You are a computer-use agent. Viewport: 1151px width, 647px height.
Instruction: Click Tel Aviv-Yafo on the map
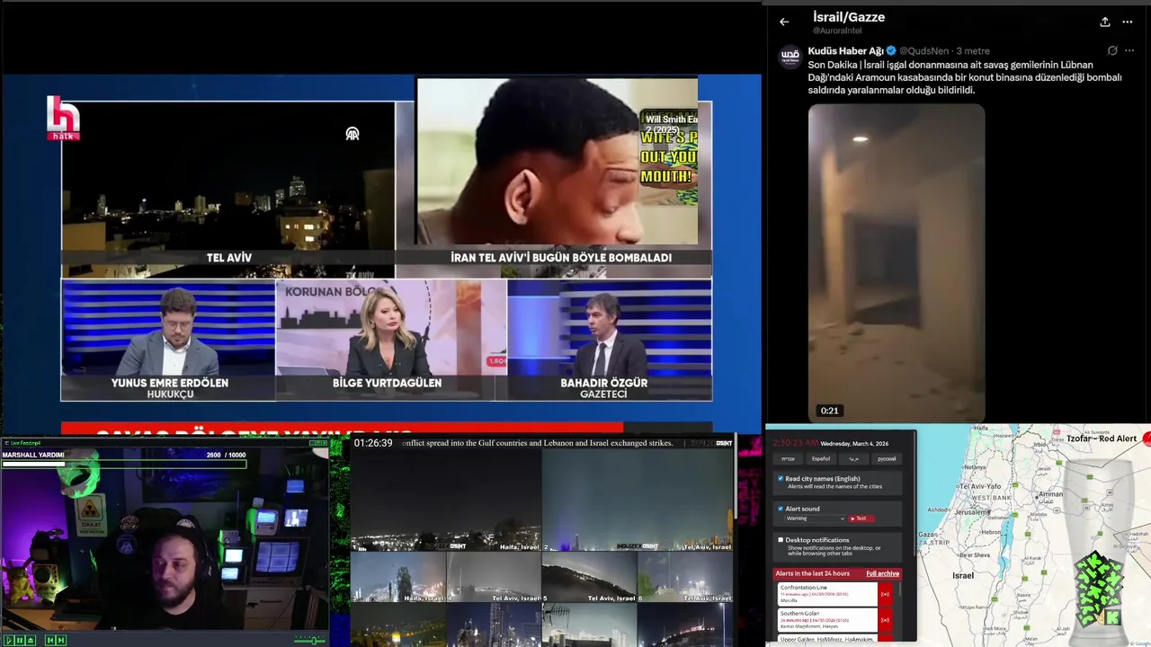979,486
